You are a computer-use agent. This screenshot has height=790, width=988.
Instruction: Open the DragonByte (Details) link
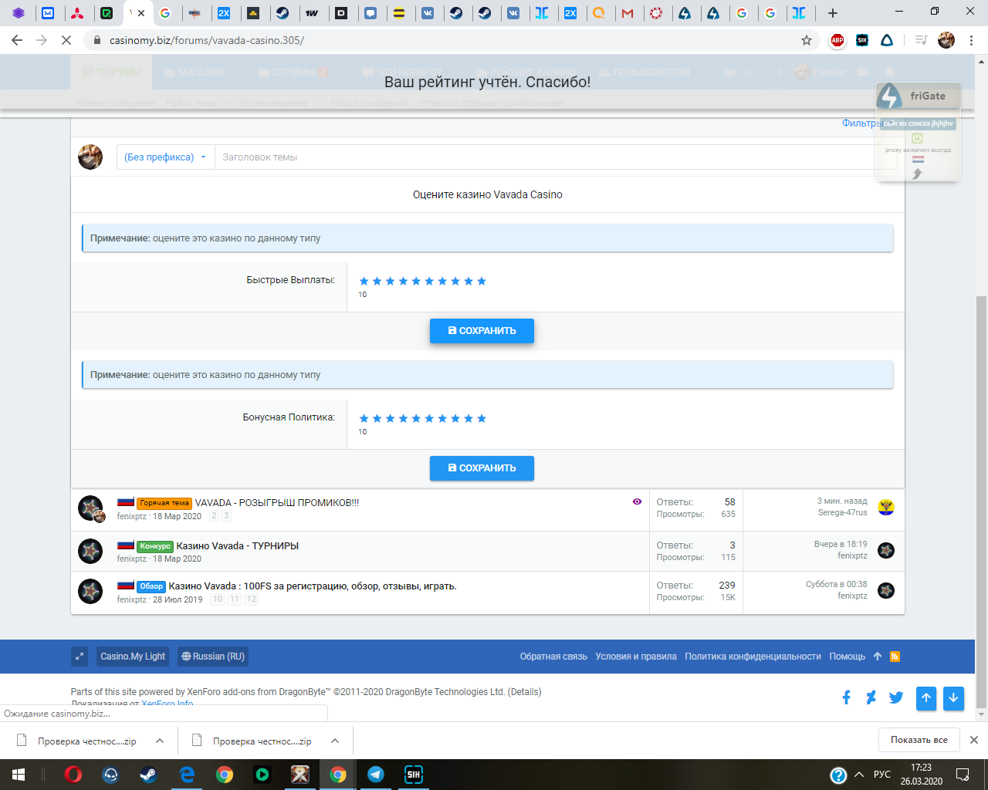click(525, 692)
